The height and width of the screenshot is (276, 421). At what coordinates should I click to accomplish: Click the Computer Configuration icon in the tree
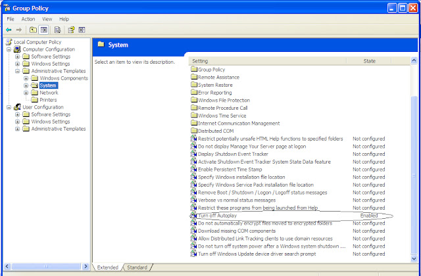[x=18, y=49]
